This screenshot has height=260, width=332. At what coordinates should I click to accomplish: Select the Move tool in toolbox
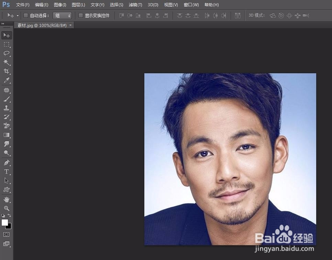pyautogui.click(x=7, y=35)
